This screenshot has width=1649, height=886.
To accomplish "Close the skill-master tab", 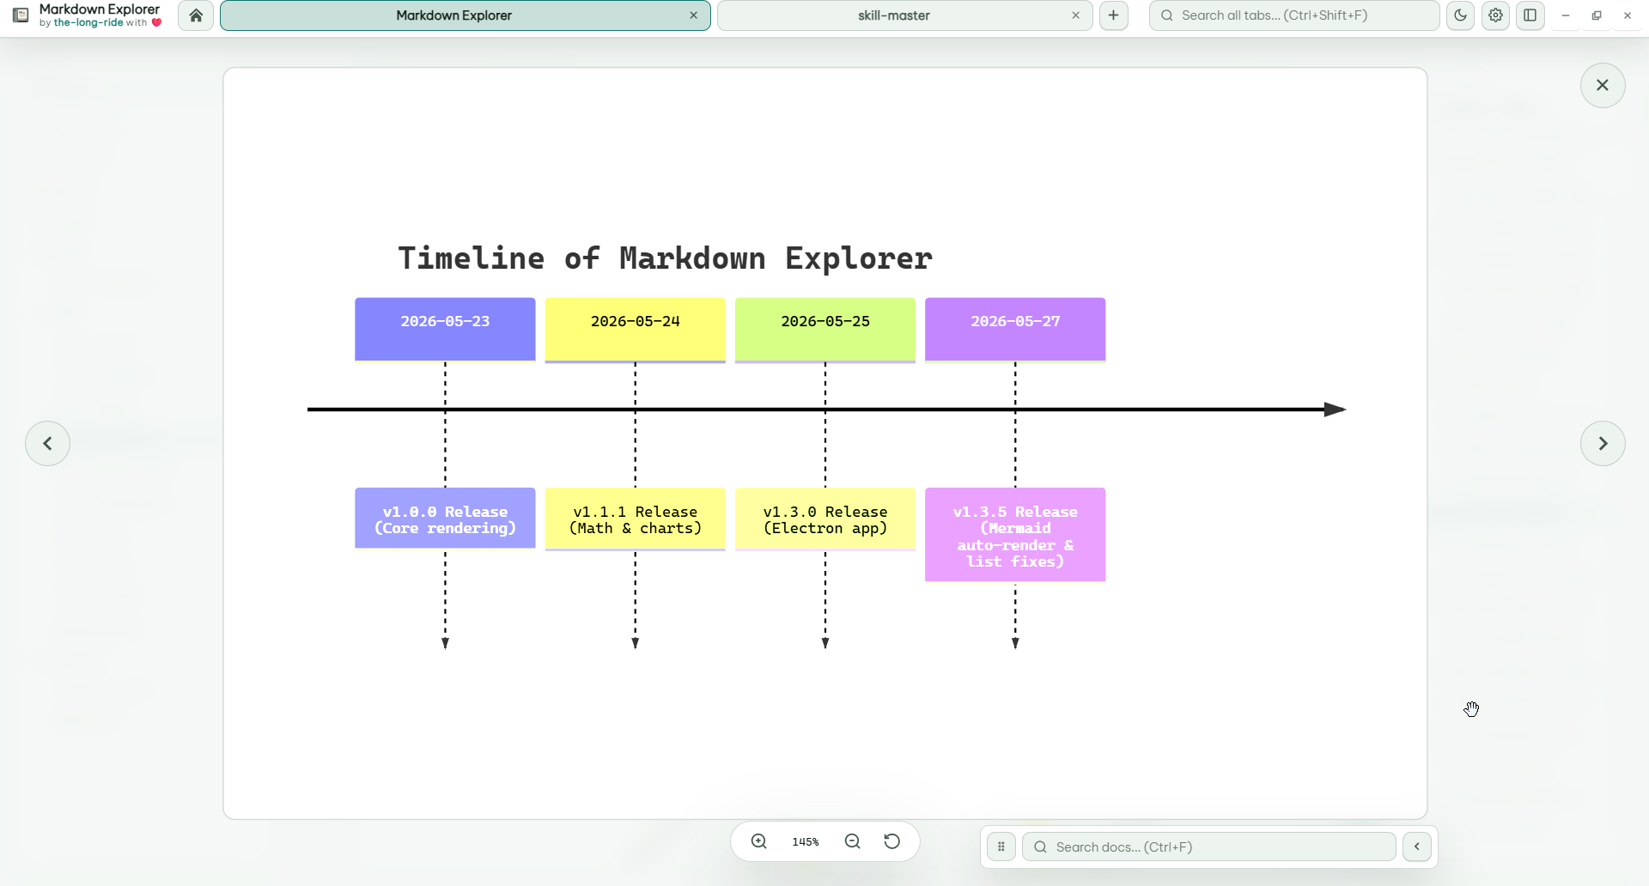I will coord(1075,15).
